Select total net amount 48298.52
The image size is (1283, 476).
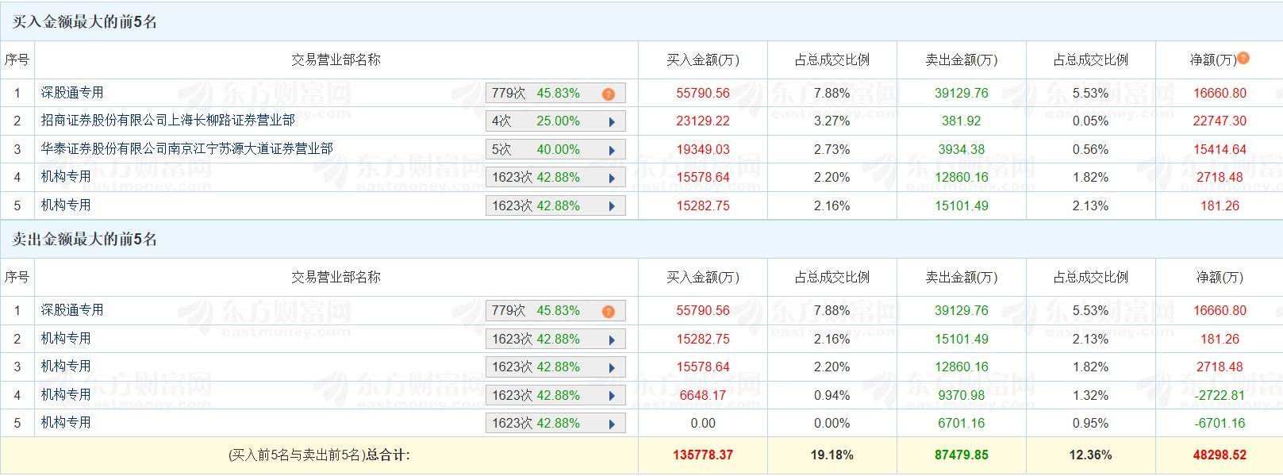[1220, 455]
